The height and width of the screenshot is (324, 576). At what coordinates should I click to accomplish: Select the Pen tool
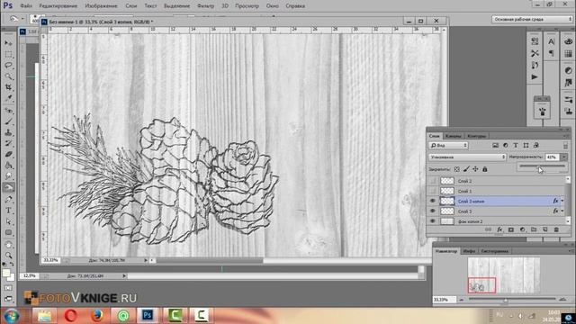tap(8, 200)
